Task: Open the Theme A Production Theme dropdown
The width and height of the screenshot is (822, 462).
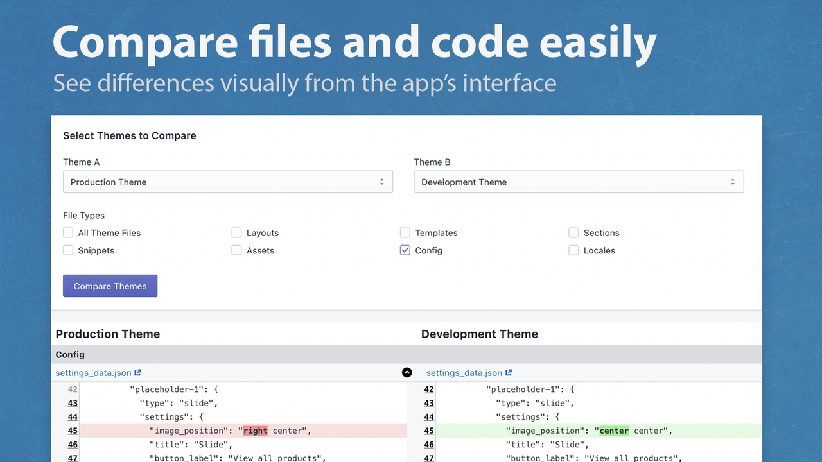Action: point(228,182)
